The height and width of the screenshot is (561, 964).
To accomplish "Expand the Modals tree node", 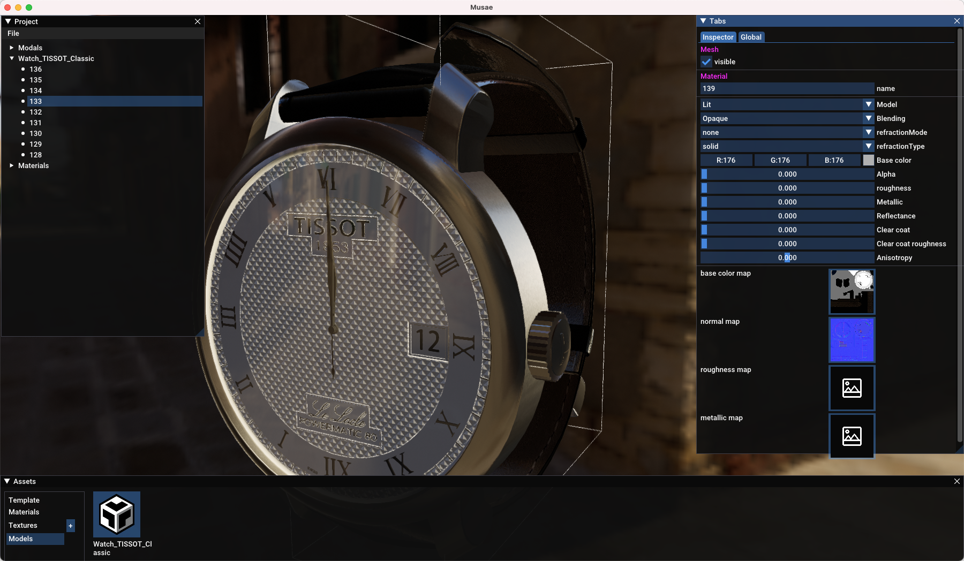I will coord(12,48).
